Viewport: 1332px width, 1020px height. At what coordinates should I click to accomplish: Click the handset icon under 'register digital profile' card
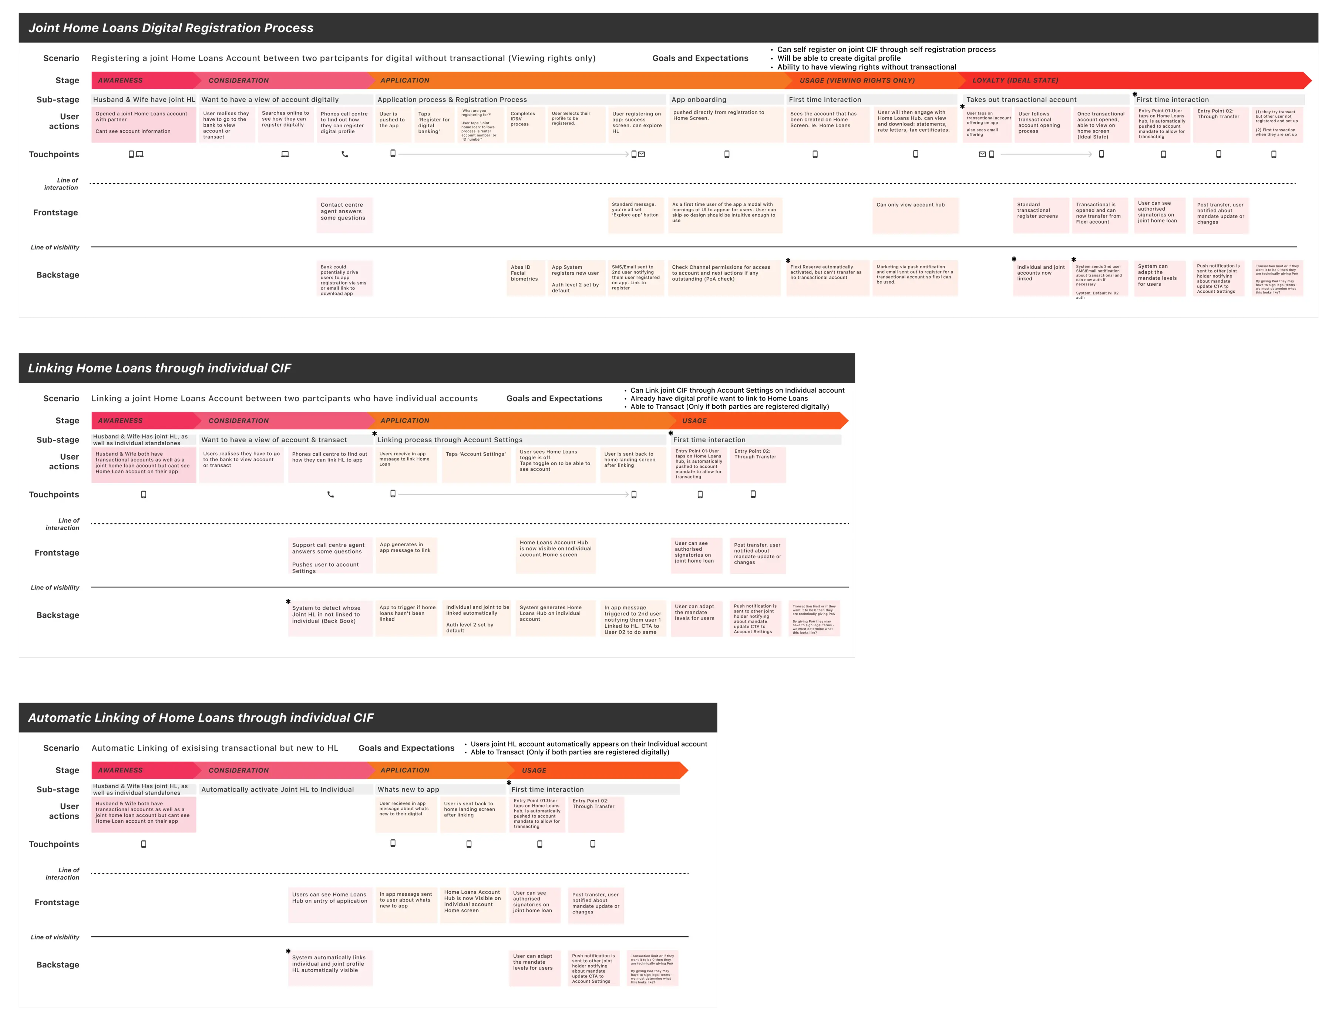[345, 154]
